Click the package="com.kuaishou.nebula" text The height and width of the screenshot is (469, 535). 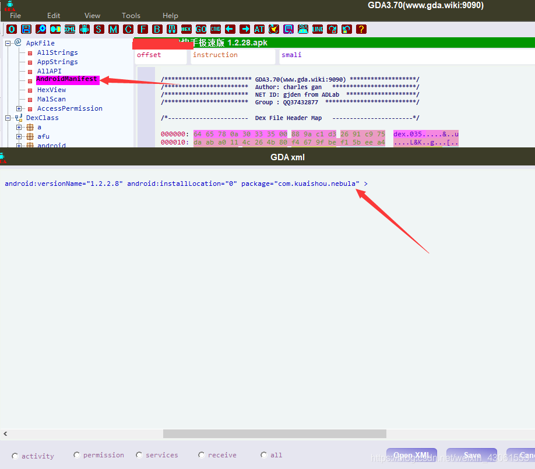point(300,184)
